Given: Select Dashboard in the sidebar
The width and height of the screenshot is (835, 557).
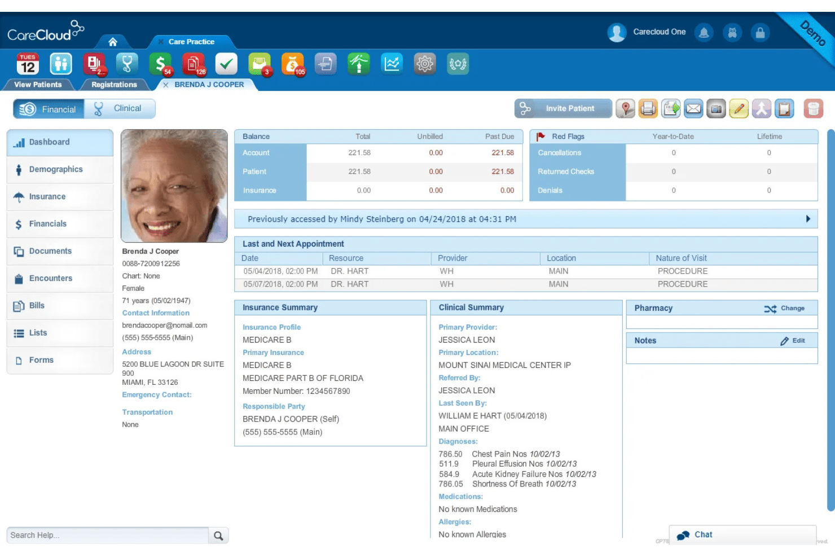Looking at the screenshot, I should [x=60, y=142].
